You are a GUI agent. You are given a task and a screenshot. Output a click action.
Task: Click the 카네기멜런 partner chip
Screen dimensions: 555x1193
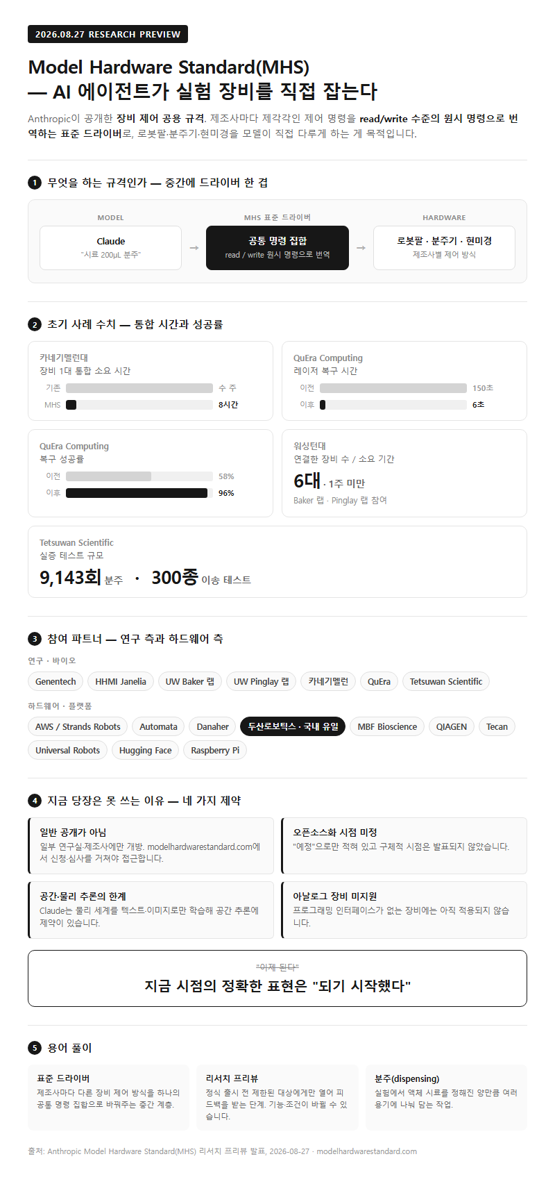[328, 681]
